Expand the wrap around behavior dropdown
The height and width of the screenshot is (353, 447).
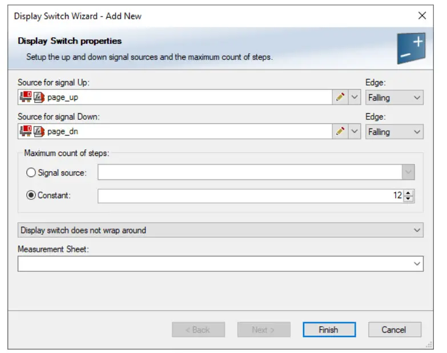[220, 230]
